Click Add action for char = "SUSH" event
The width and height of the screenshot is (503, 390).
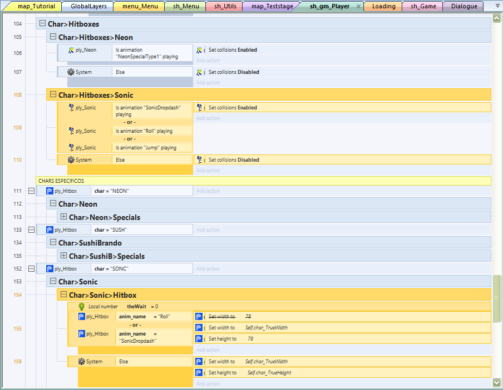coord(208,230)
